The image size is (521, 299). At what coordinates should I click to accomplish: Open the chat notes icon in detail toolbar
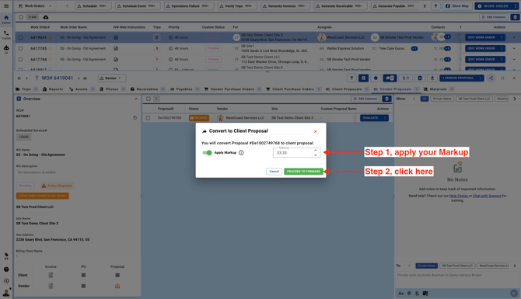coord(389,78)
